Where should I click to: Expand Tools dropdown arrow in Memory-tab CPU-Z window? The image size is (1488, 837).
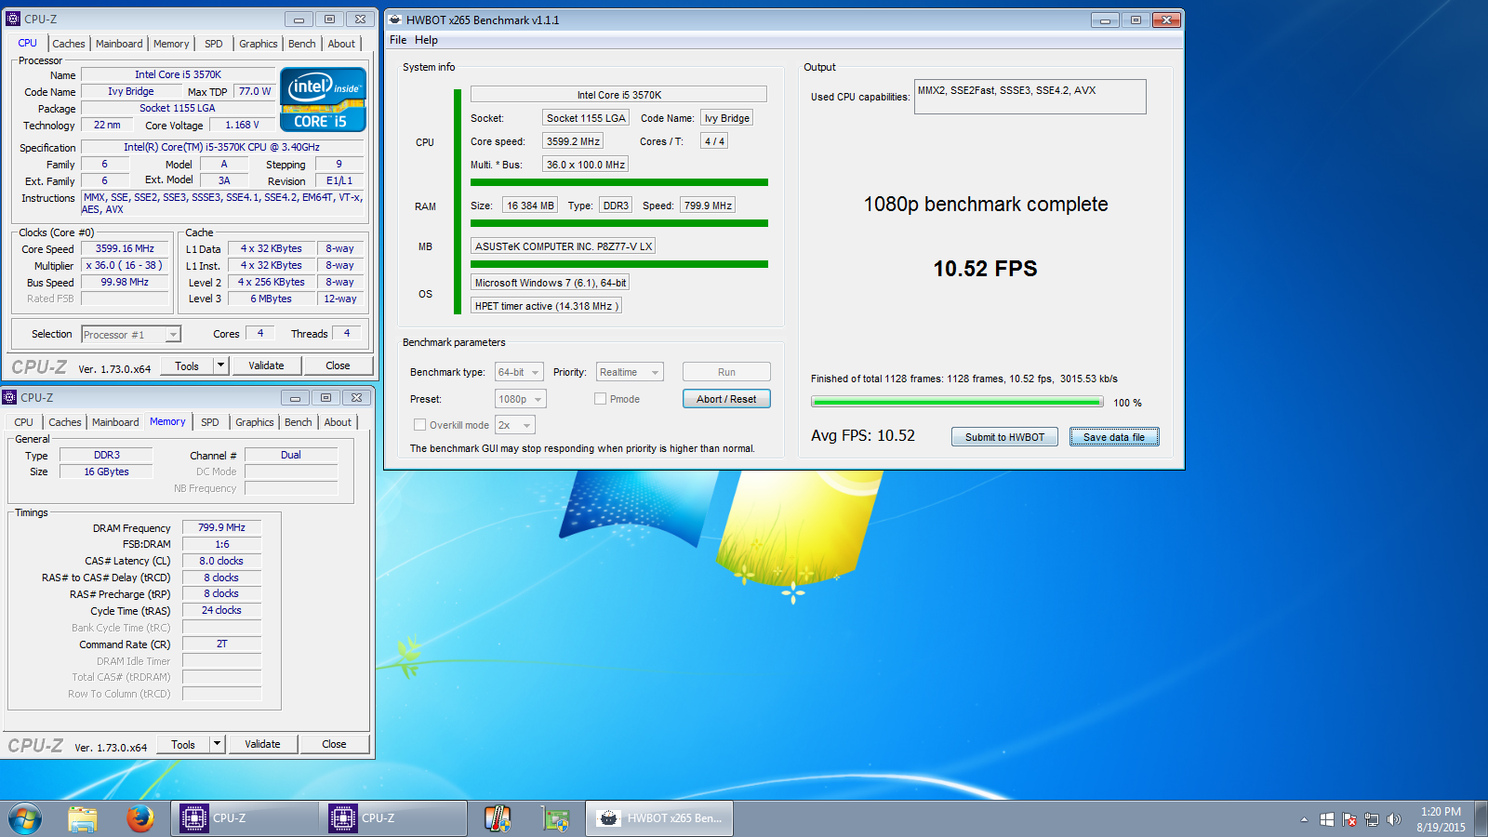click(x=218, y=744)
